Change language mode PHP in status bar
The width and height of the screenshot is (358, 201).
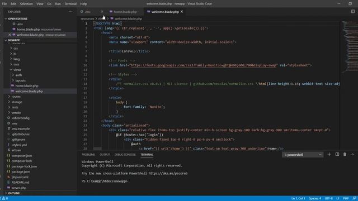(x=346, y=199)
